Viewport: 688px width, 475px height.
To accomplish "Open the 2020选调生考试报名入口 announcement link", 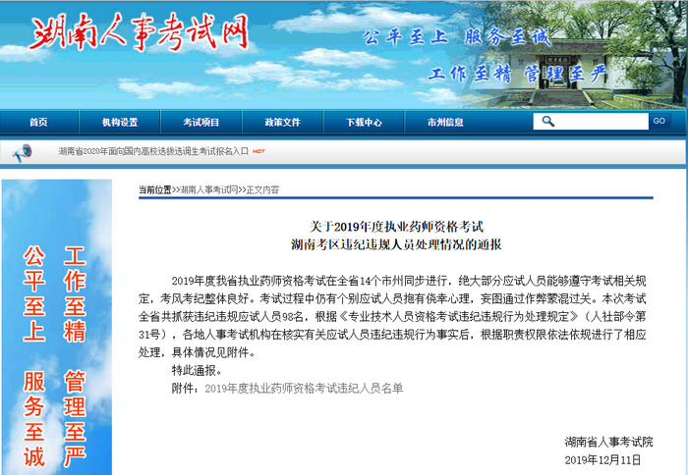I will coord(152,151).
